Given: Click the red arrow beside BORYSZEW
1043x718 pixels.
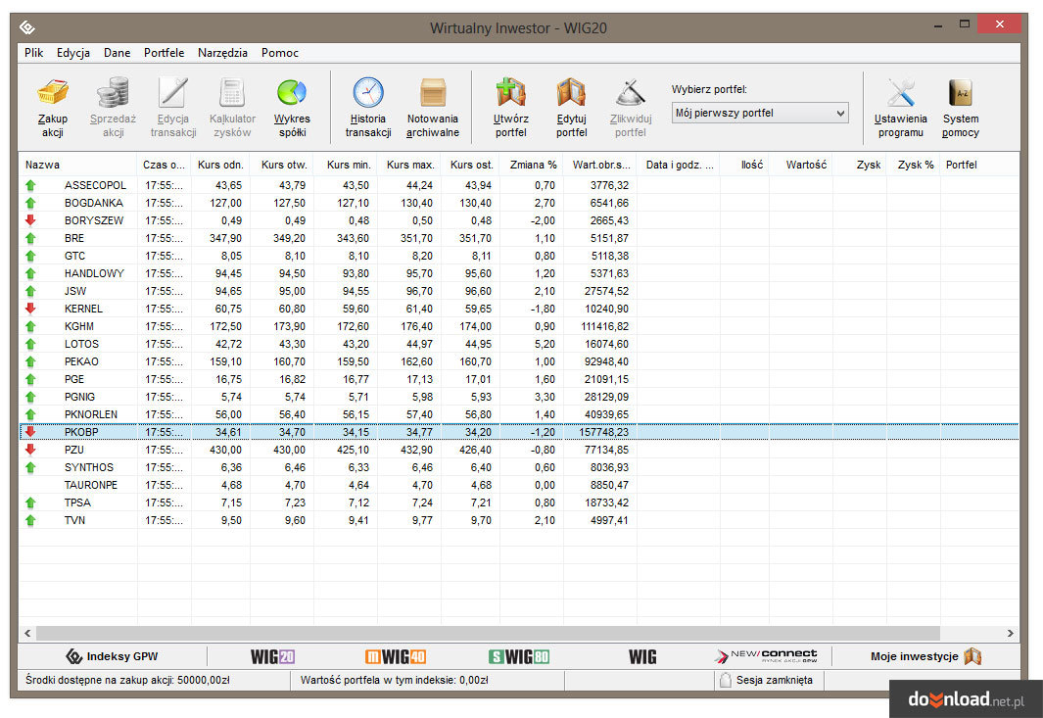Looking at the screenshot, I should pos(30,220).
